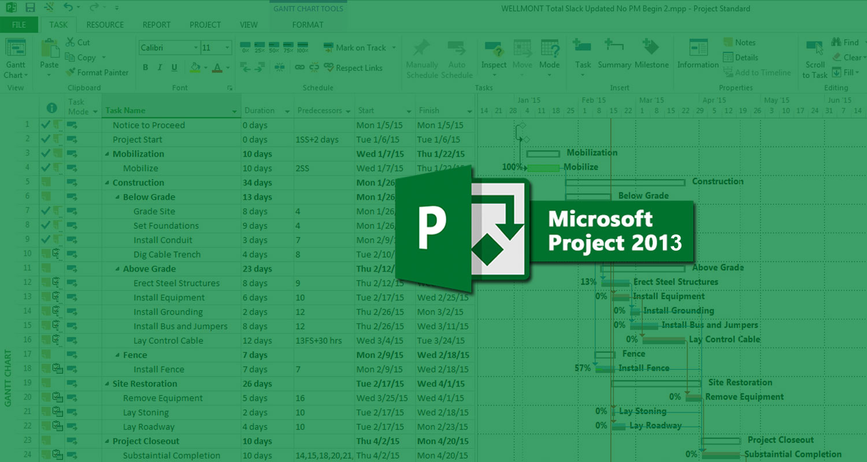Switch to the RESOURCE tab
The height and width of the screenshot is (462, 867).
tap(105, 25)
